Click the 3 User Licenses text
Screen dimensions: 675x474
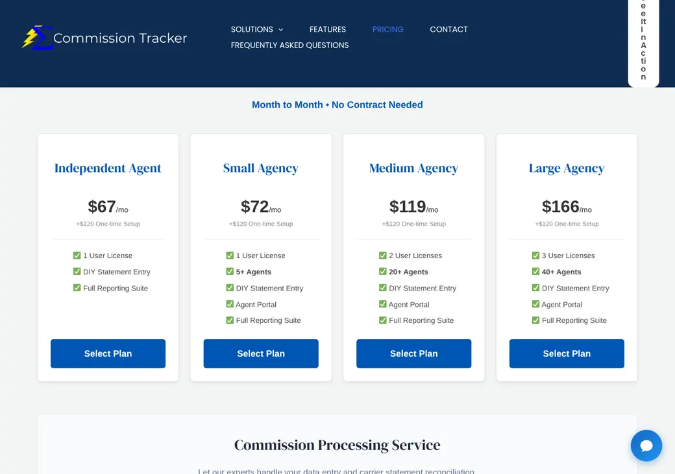(569, 255)
